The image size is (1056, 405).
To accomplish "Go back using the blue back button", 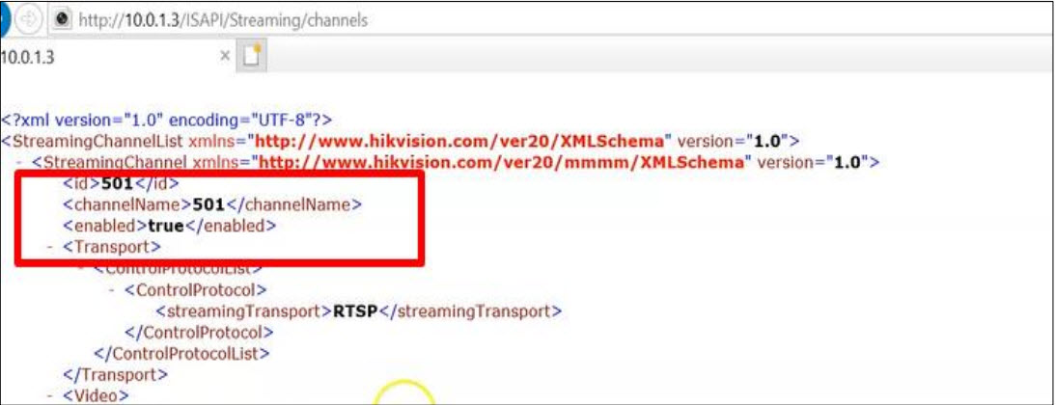I will pos(4,20).
